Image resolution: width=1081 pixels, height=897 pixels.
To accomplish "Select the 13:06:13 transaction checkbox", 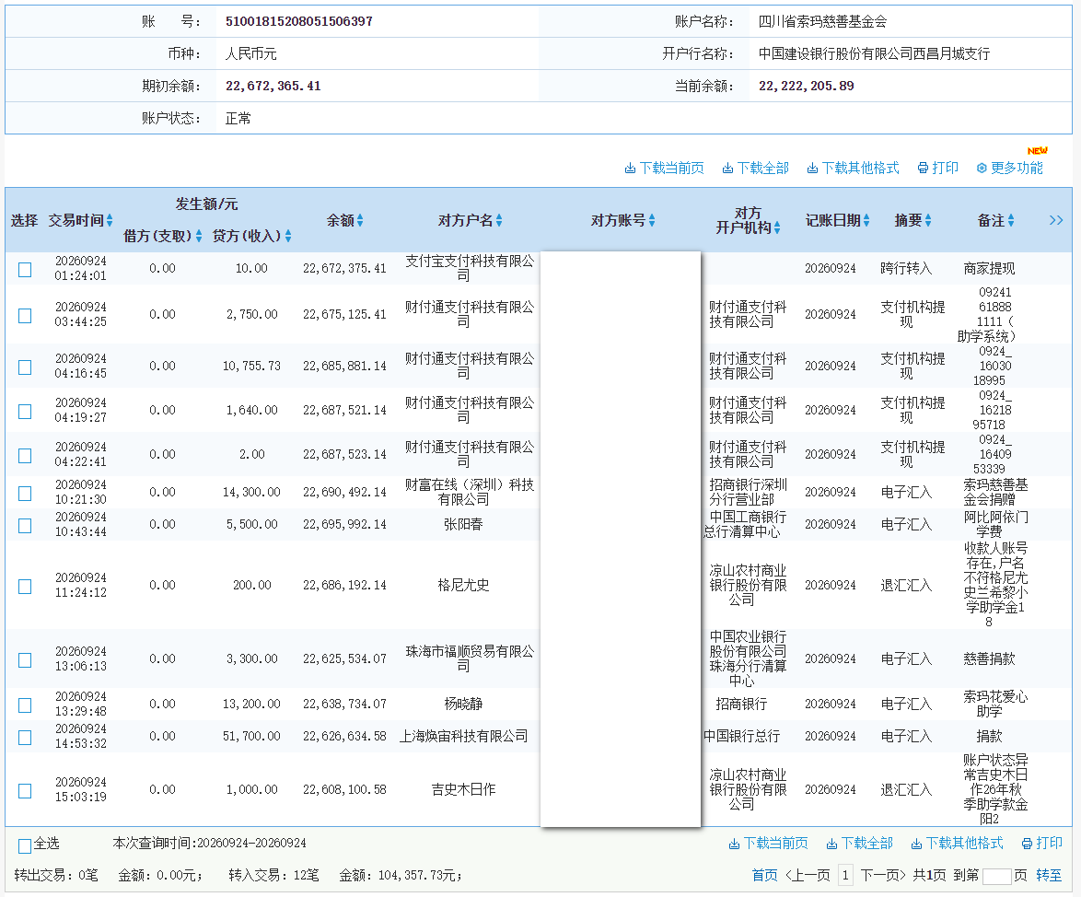I will point(25,660).
